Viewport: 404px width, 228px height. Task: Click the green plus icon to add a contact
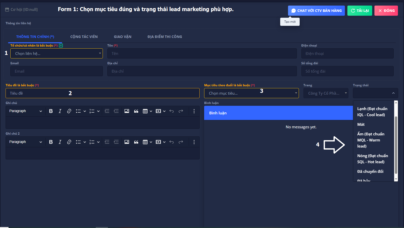[x=61, y=46]
